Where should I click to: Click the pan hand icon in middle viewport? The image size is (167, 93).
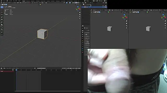[x=126, y=24]
